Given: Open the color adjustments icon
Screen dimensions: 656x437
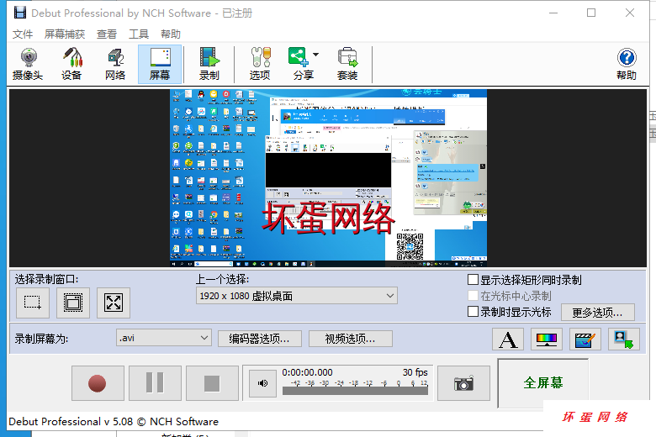Looking at the screenshot, I should pyautogui.click(x=547, y=340).
